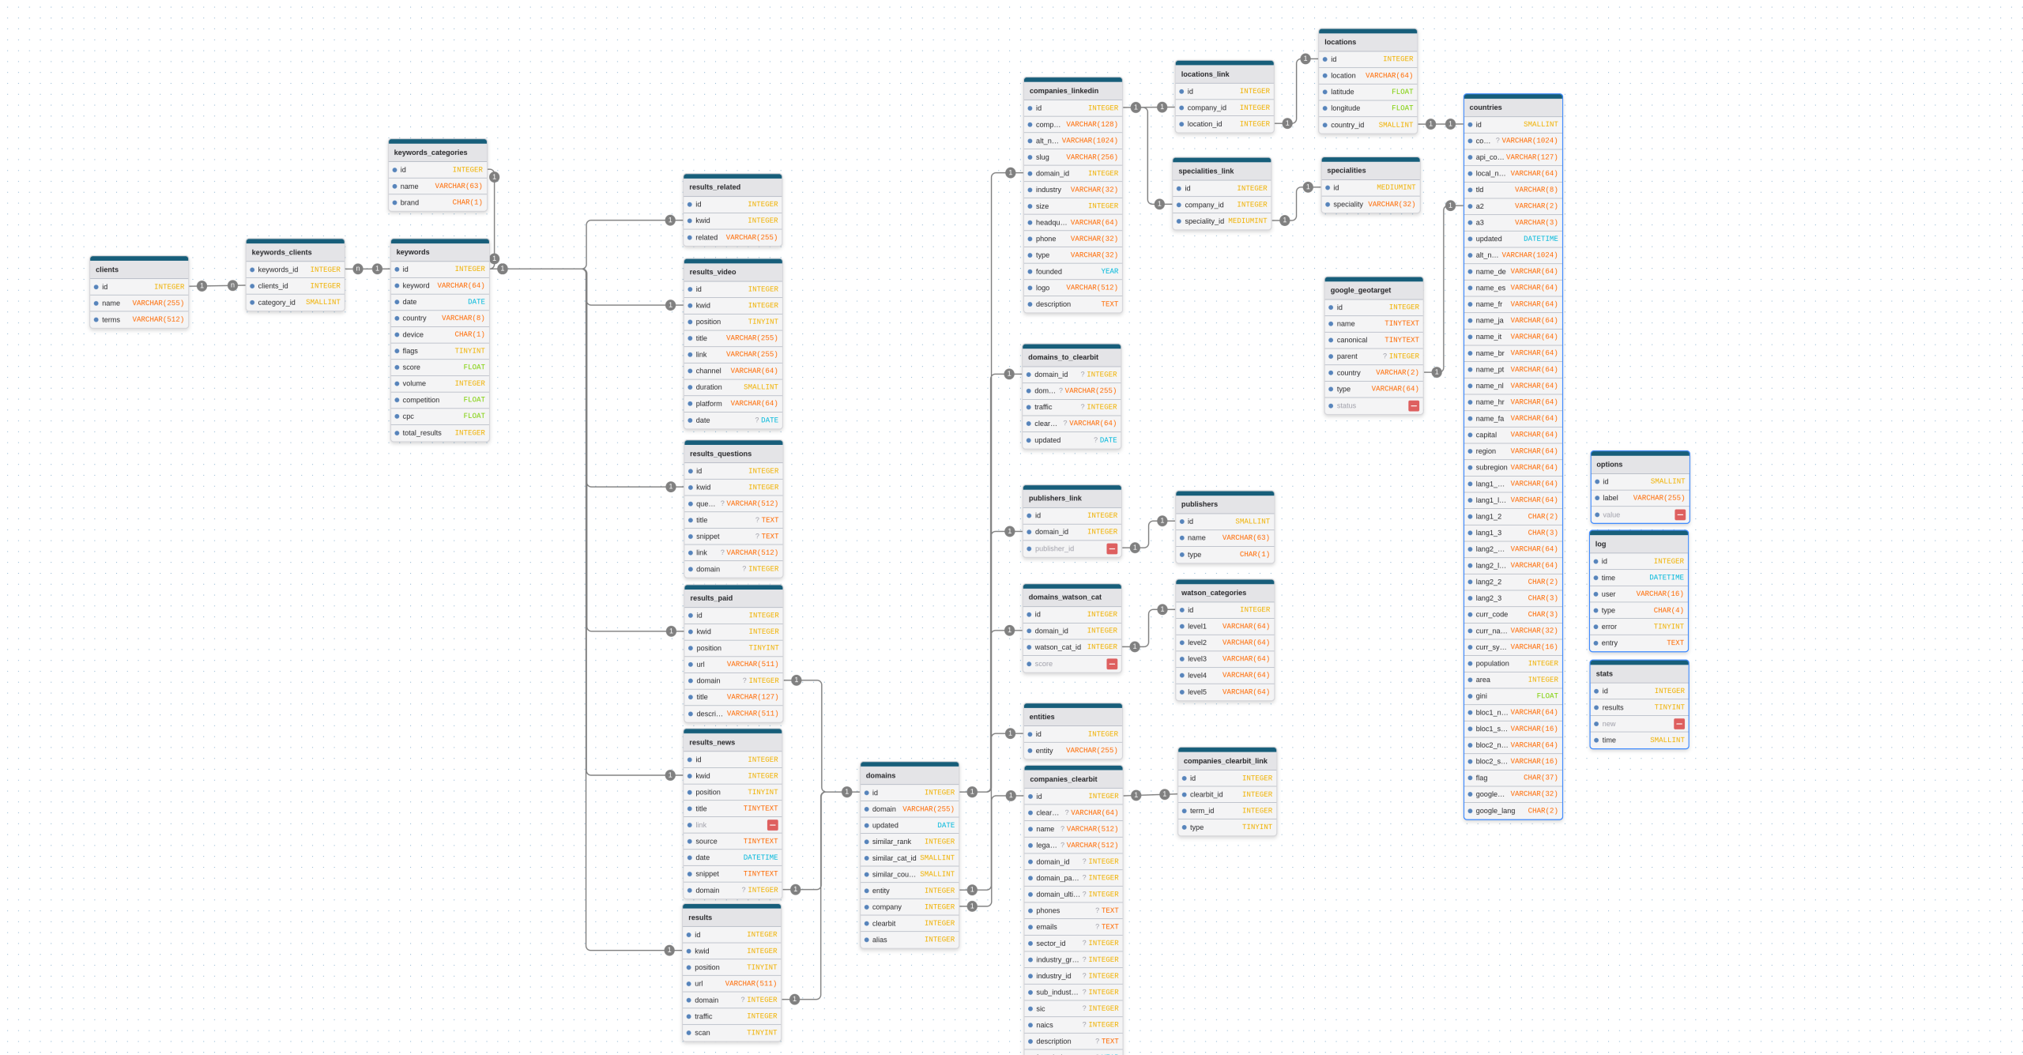Click blue dot handle of countries id field
Viewport: 2023px width, 1055px height.
coord(1471,125)
